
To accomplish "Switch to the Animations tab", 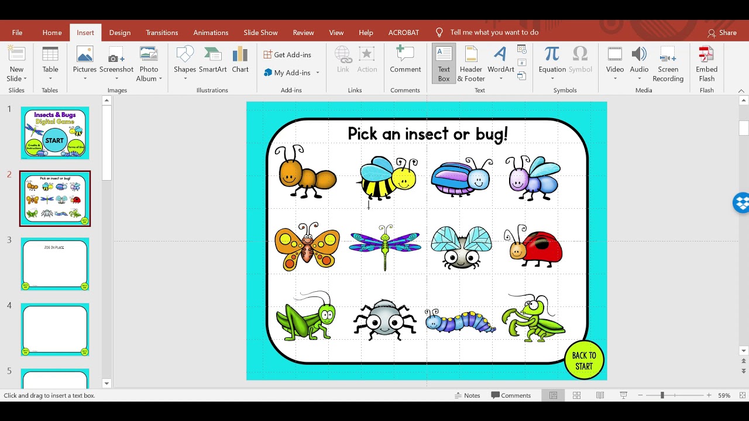I will (211, 33).
